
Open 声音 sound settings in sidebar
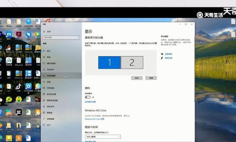pos(61,57)
